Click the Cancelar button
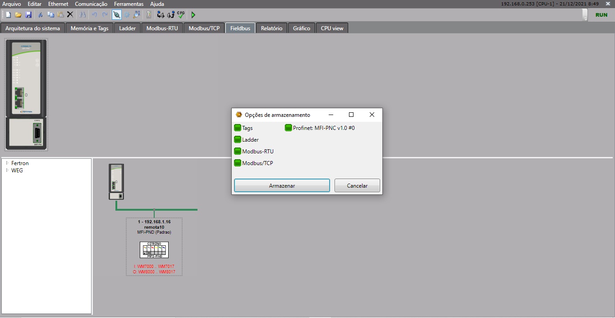 [357, 186]
